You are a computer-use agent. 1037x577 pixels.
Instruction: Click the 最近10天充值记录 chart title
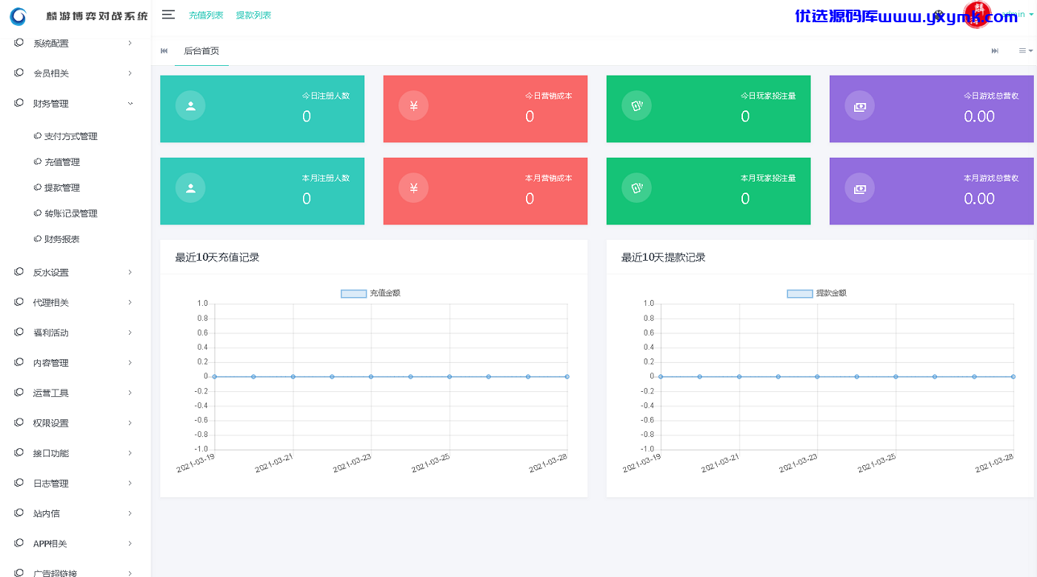(217, 258)
